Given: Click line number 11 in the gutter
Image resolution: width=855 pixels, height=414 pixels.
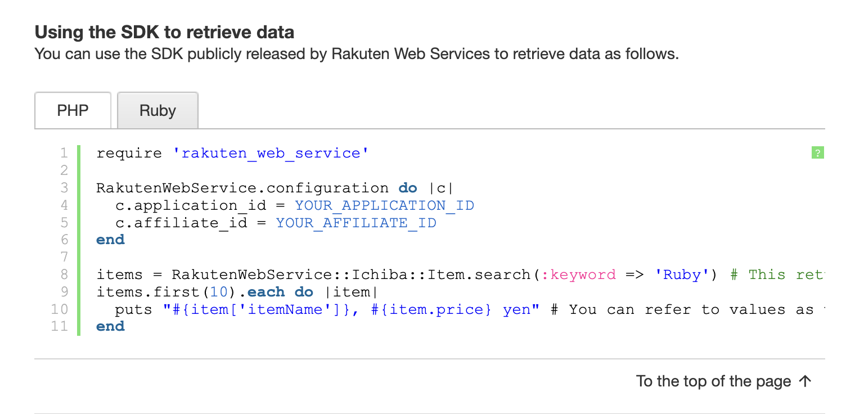Looking at the screenshot, I should 59,326.
